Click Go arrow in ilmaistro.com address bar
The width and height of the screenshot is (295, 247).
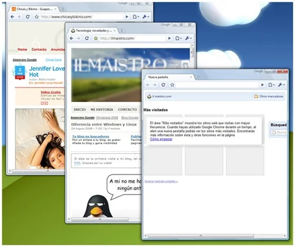tap(169, 38)
